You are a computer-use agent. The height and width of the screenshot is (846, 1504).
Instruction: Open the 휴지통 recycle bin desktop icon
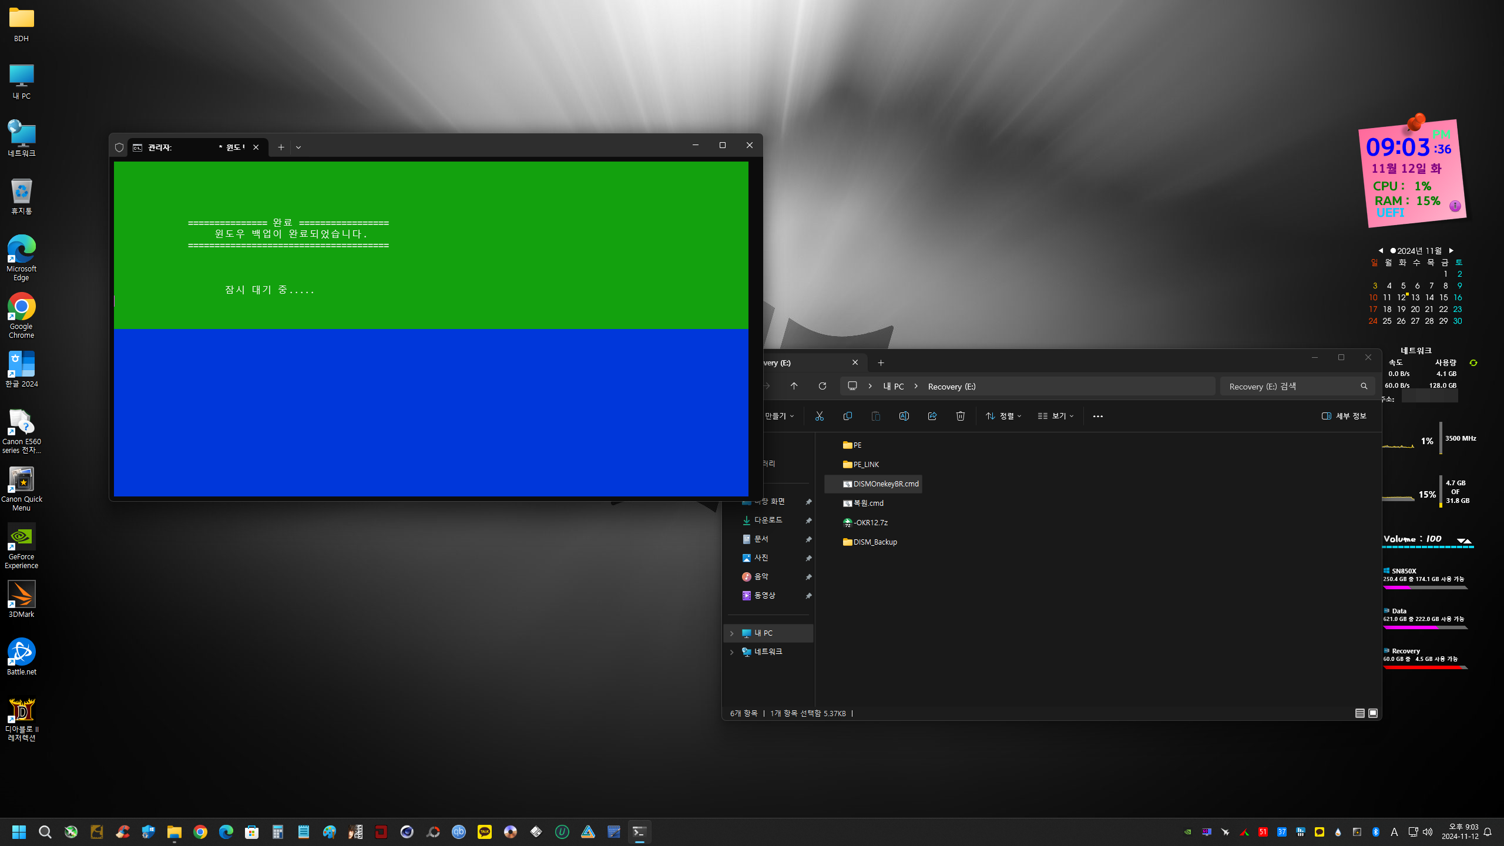(x=21, y=196)
